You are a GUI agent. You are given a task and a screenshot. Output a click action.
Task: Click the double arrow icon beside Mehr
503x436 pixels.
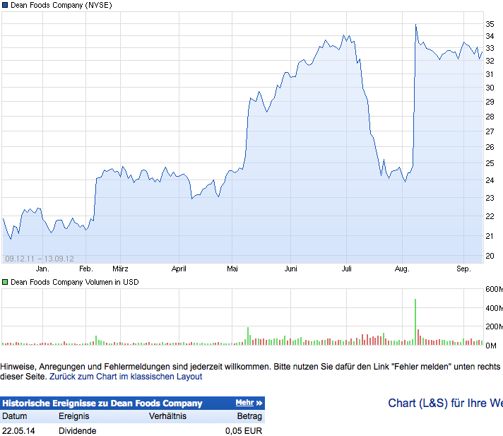coord(259,403)
